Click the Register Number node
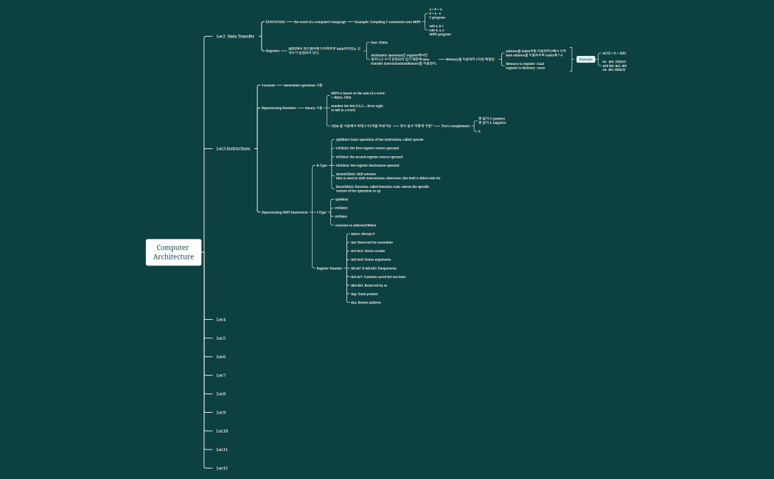 [330, 268]
